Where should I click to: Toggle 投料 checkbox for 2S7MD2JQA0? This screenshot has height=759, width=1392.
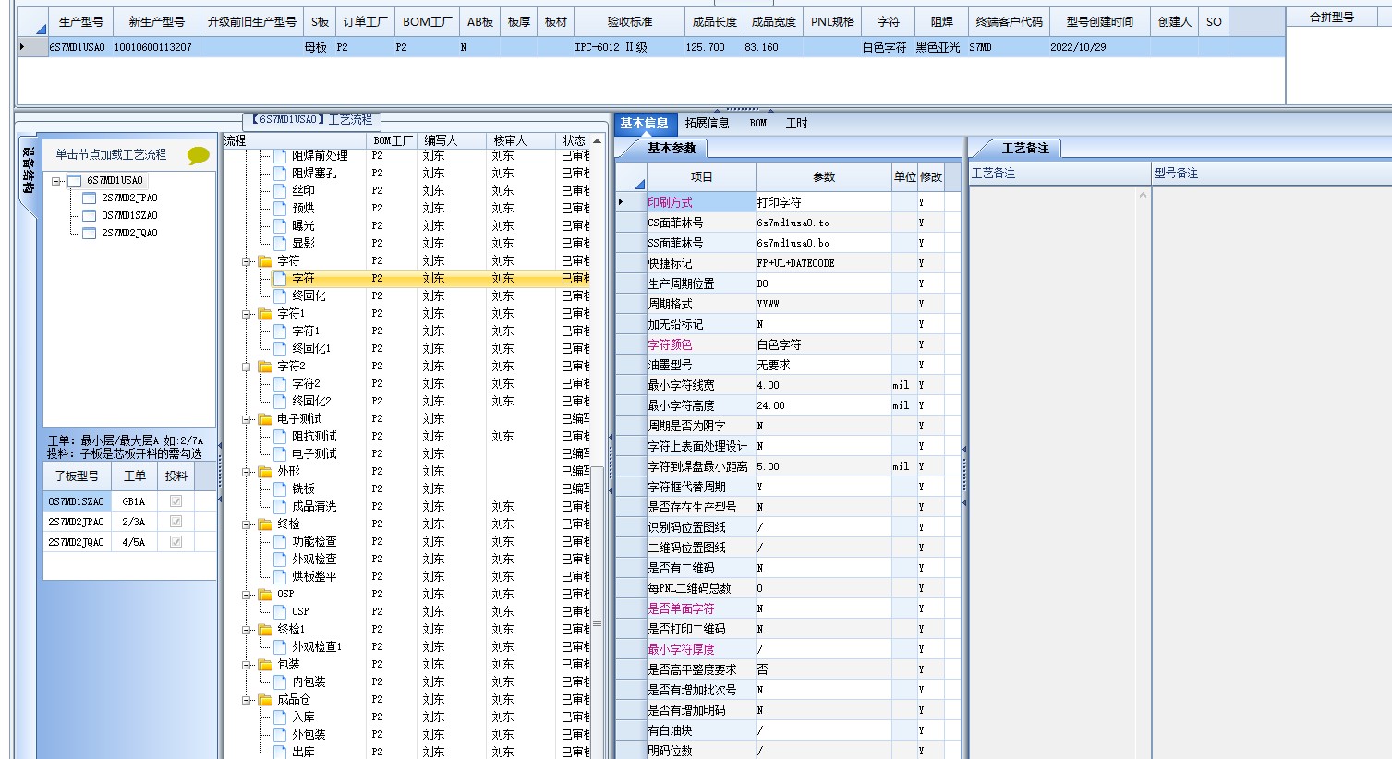pos(176,542)
